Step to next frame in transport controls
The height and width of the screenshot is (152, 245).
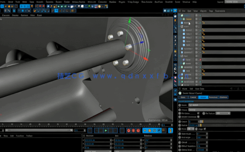(x=111, y=130)
